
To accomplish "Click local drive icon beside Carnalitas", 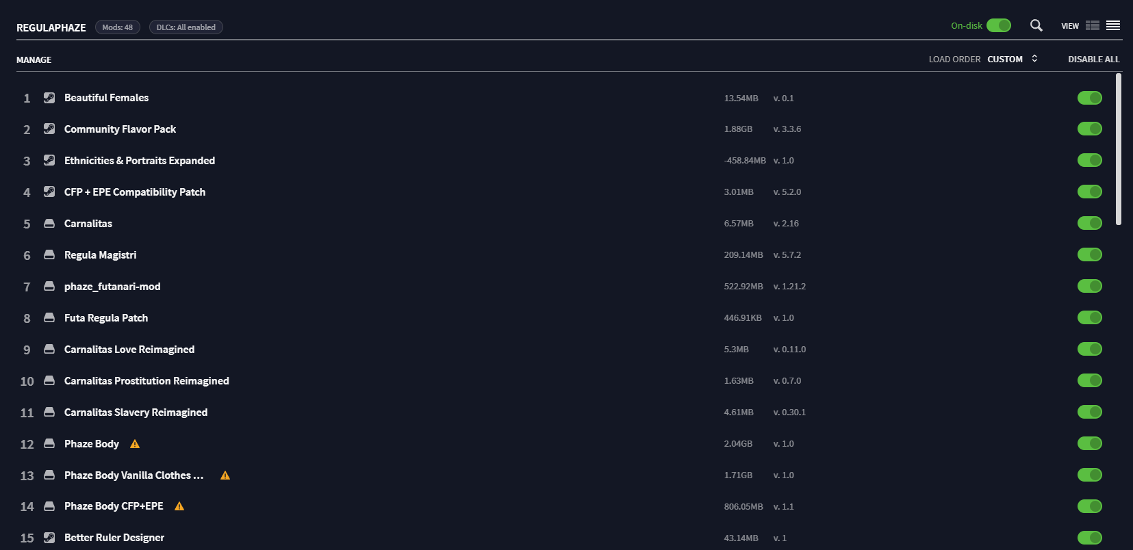I will (x=49, y=223).
